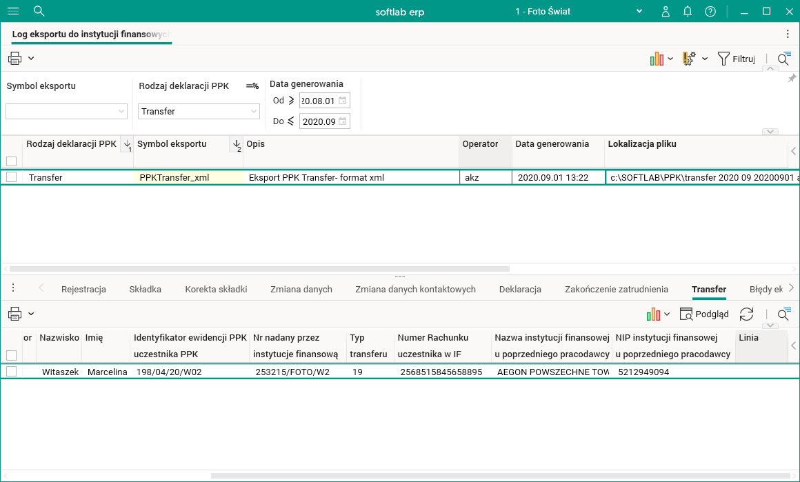Click sort arrow on Rodzaj deklaracji PPK column

(127, 145)
